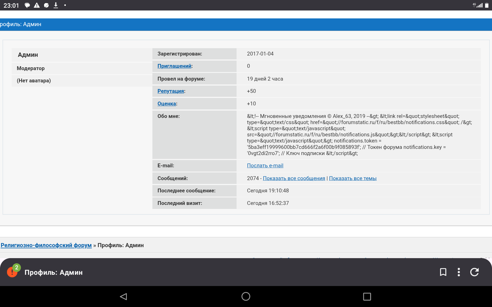Image resolution: width=492 pixels, height=307 pixels.
Task: Open the Оценка link
Action: pyautogui.click(x=167, y=104)
